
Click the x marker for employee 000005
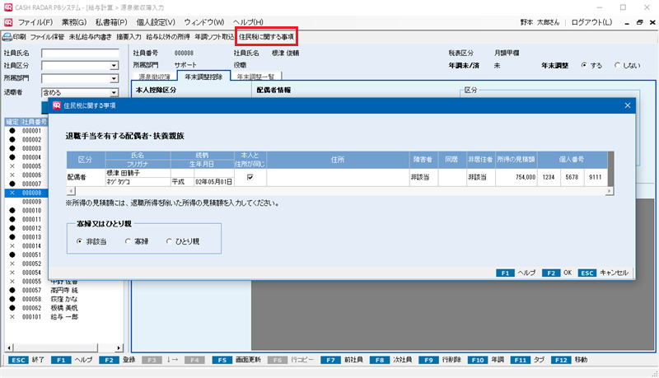pyautogui.click(x=12, y=166)
